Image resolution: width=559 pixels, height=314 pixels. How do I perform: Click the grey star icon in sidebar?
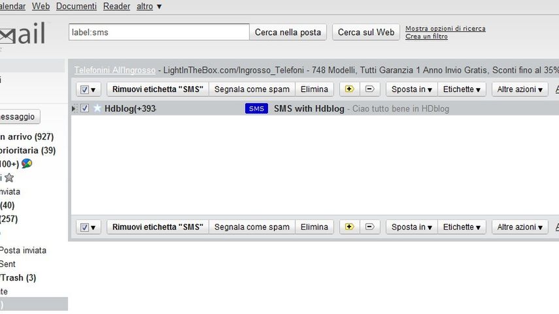point(9,178)
